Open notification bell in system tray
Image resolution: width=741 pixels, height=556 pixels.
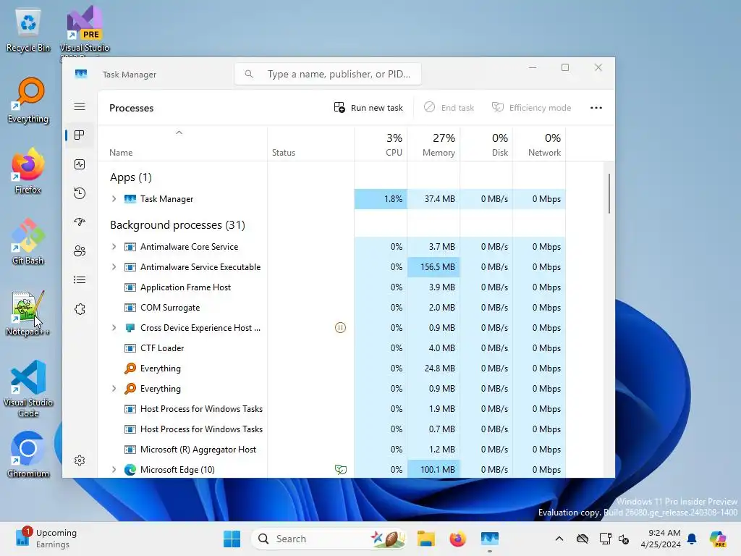(x=692, y=539)
